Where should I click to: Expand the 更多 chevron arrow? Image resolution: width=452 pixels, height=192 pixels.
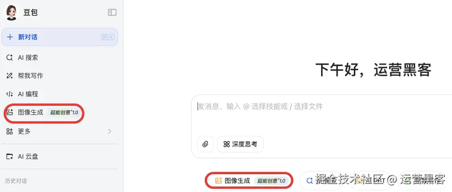[x=109, y=131]
